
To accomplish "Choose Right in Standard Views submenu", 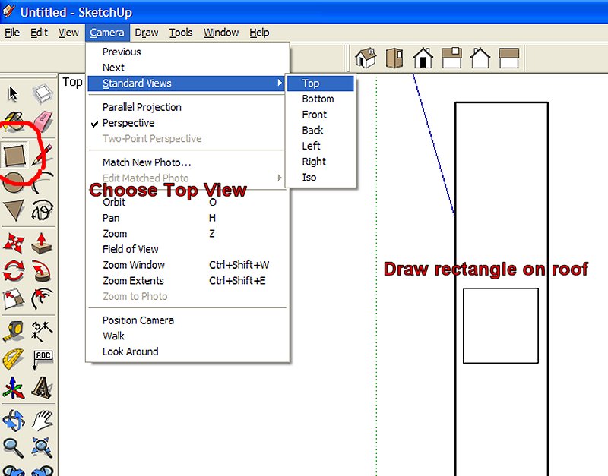I will point(320,162).
